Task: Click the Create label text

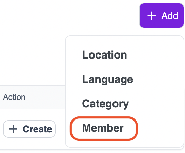Action: pos(37,129)
